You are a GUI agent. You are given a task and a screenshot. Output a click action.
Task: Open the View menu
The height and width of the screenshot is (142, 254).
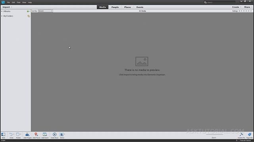[x=24, y=2]
